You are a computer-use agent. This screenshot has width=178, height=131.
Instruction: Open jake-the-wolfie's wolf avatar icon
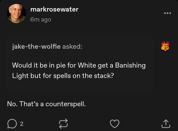pyautogui.click(x=165, y=46)
